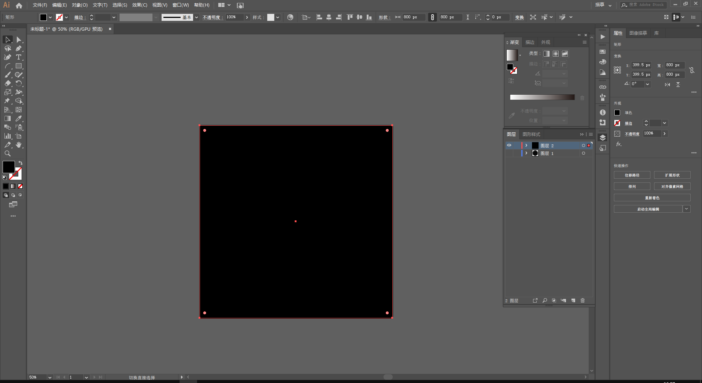Viewport: 702px width, 383px height.
Task: Open the 文件(F) menu
Action: click(x=40, y=5)
